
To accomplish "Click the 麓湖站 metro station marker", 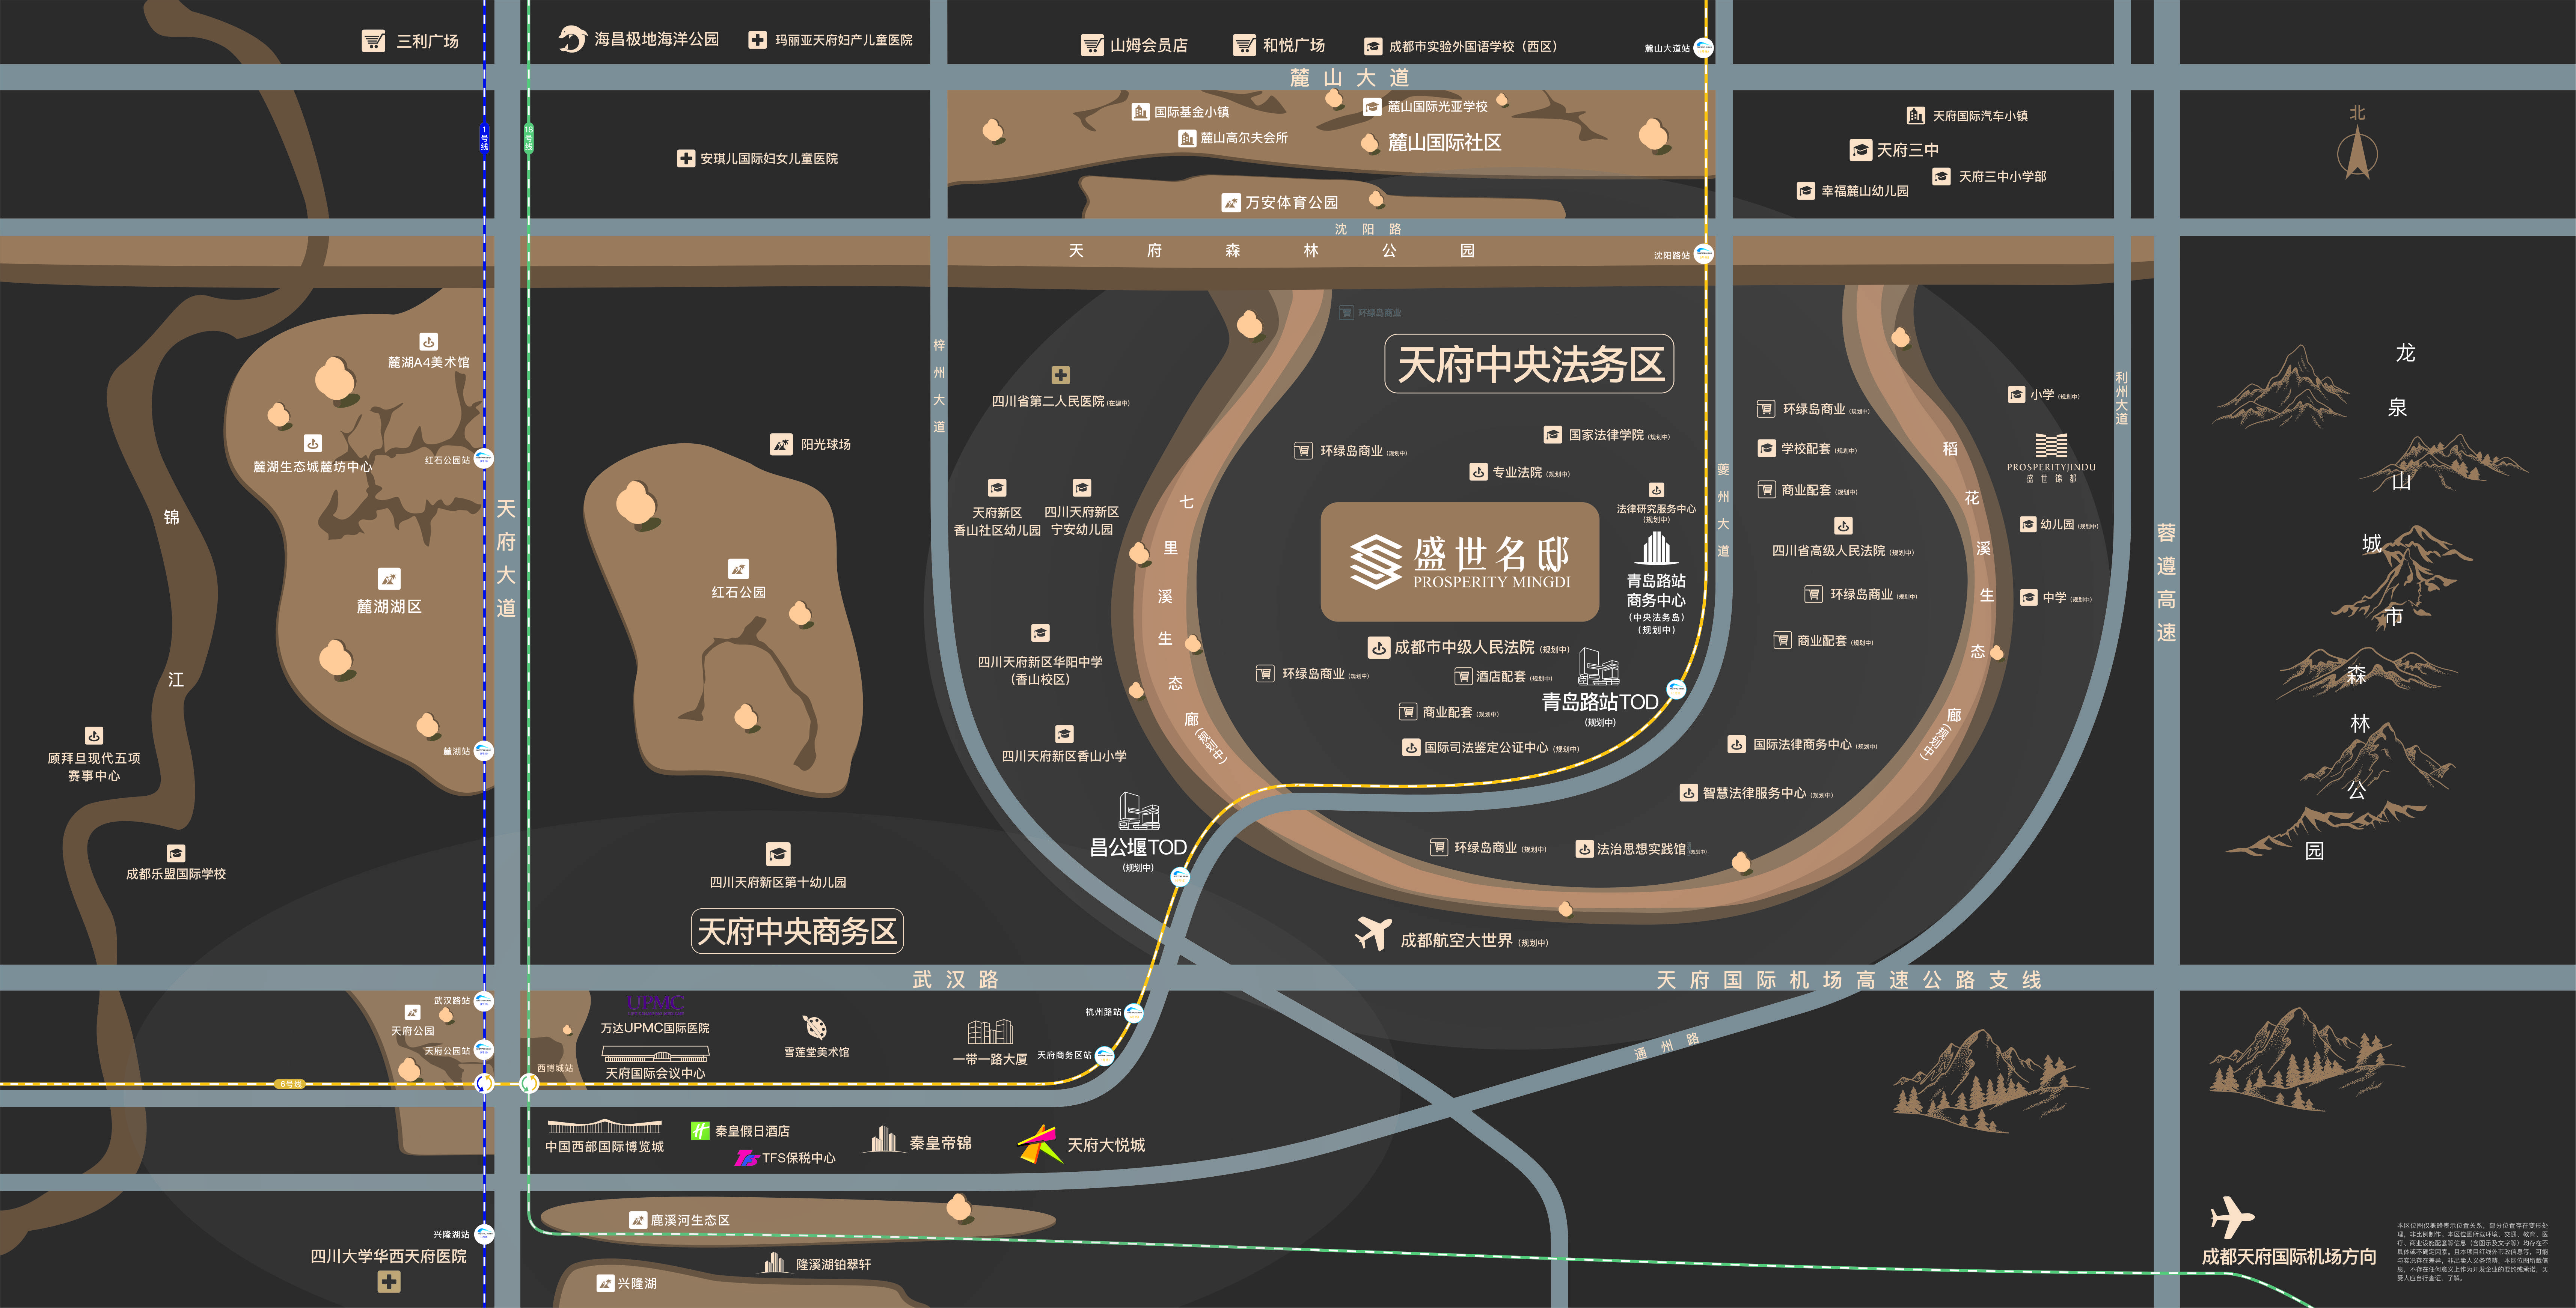I will pyautogui.click(x=484, y=751).
